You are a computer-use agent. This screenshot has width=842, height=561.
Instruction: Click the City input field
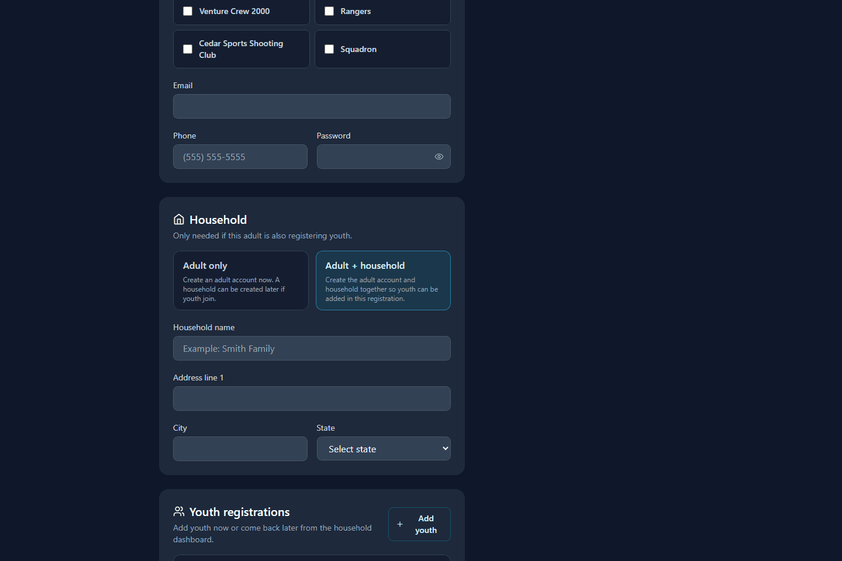(x=240, y=449)
